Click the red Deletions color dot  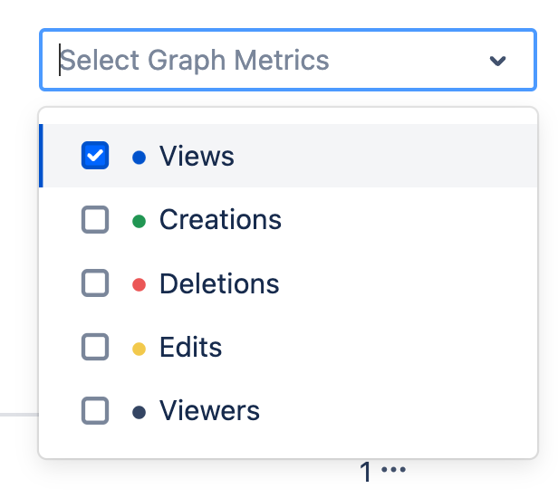coord(139,284)
